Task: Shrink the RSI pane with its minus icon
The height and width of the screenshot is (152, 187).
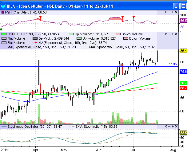Action: (x=169, y=12)
